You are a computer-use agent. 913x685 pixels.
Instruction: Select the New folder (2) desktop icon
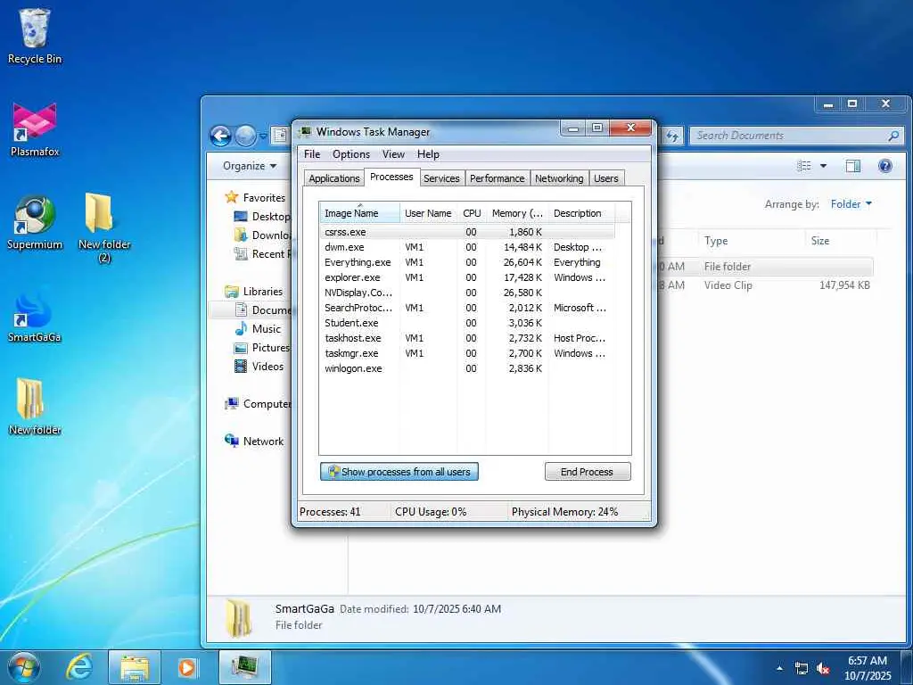(x=104, y=227)
